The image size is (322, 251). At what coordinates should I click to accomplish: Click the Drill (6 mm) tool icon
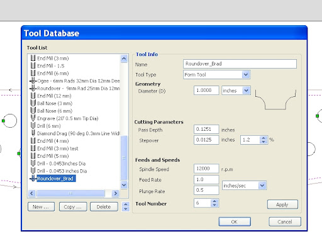tap(33, 126)
